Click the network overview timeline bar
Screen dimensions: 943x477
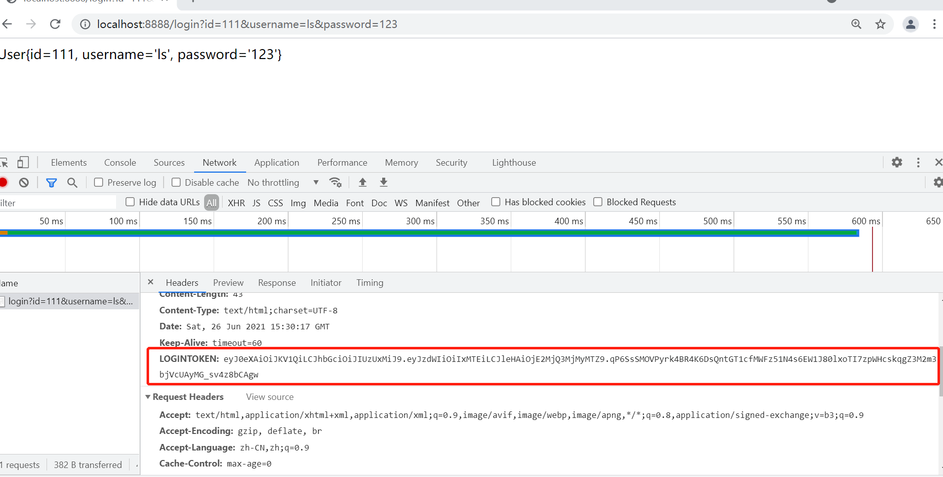coord(430,233)
